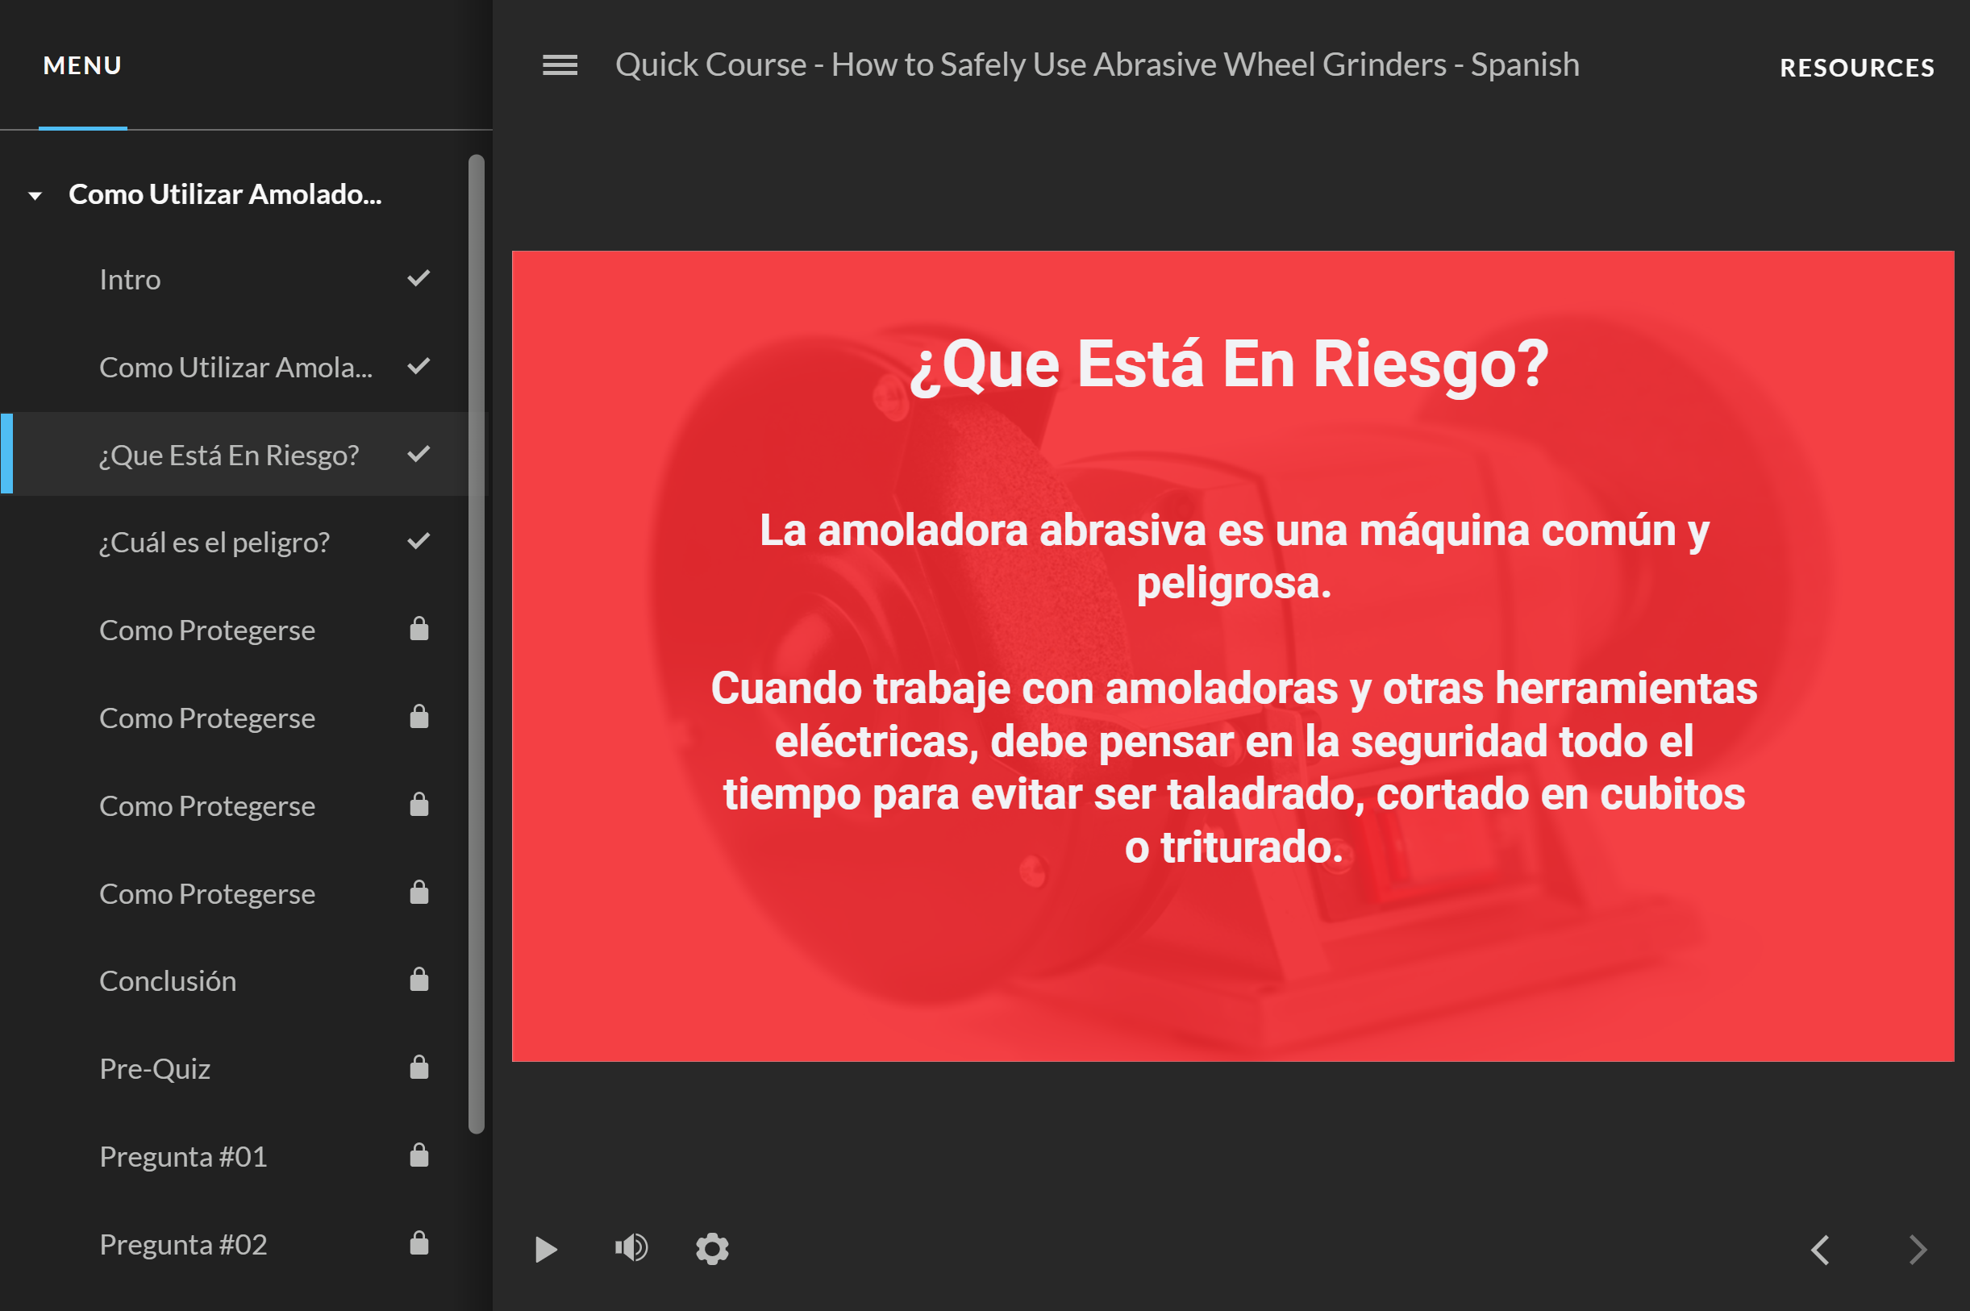1970x1311 pixels.
Task: Click the slide heading ¿Que Está En Riesgo?
Action: [1229, 364]
